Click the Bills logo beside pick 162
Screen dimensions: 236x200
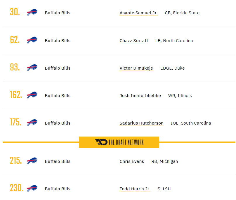(32, 95)
